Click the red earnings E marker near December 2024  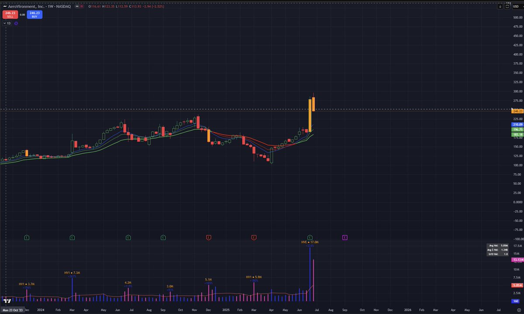coord(209,237)
